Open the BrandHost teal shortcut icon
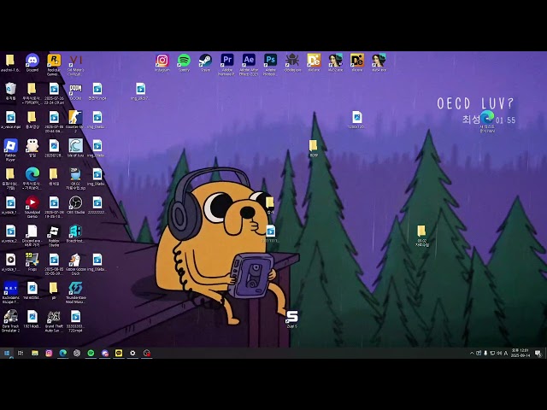Viewport: 547px width, 410px height. [x=75, y=231]
